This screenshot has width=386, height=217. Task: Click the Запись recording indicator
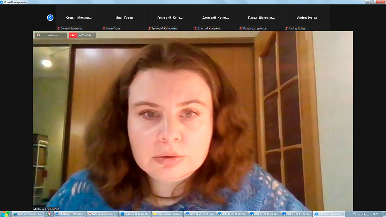51,35
